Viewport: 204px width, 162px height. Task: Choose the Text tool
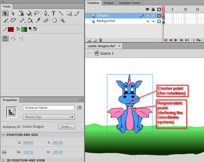[x=53, y=13]
